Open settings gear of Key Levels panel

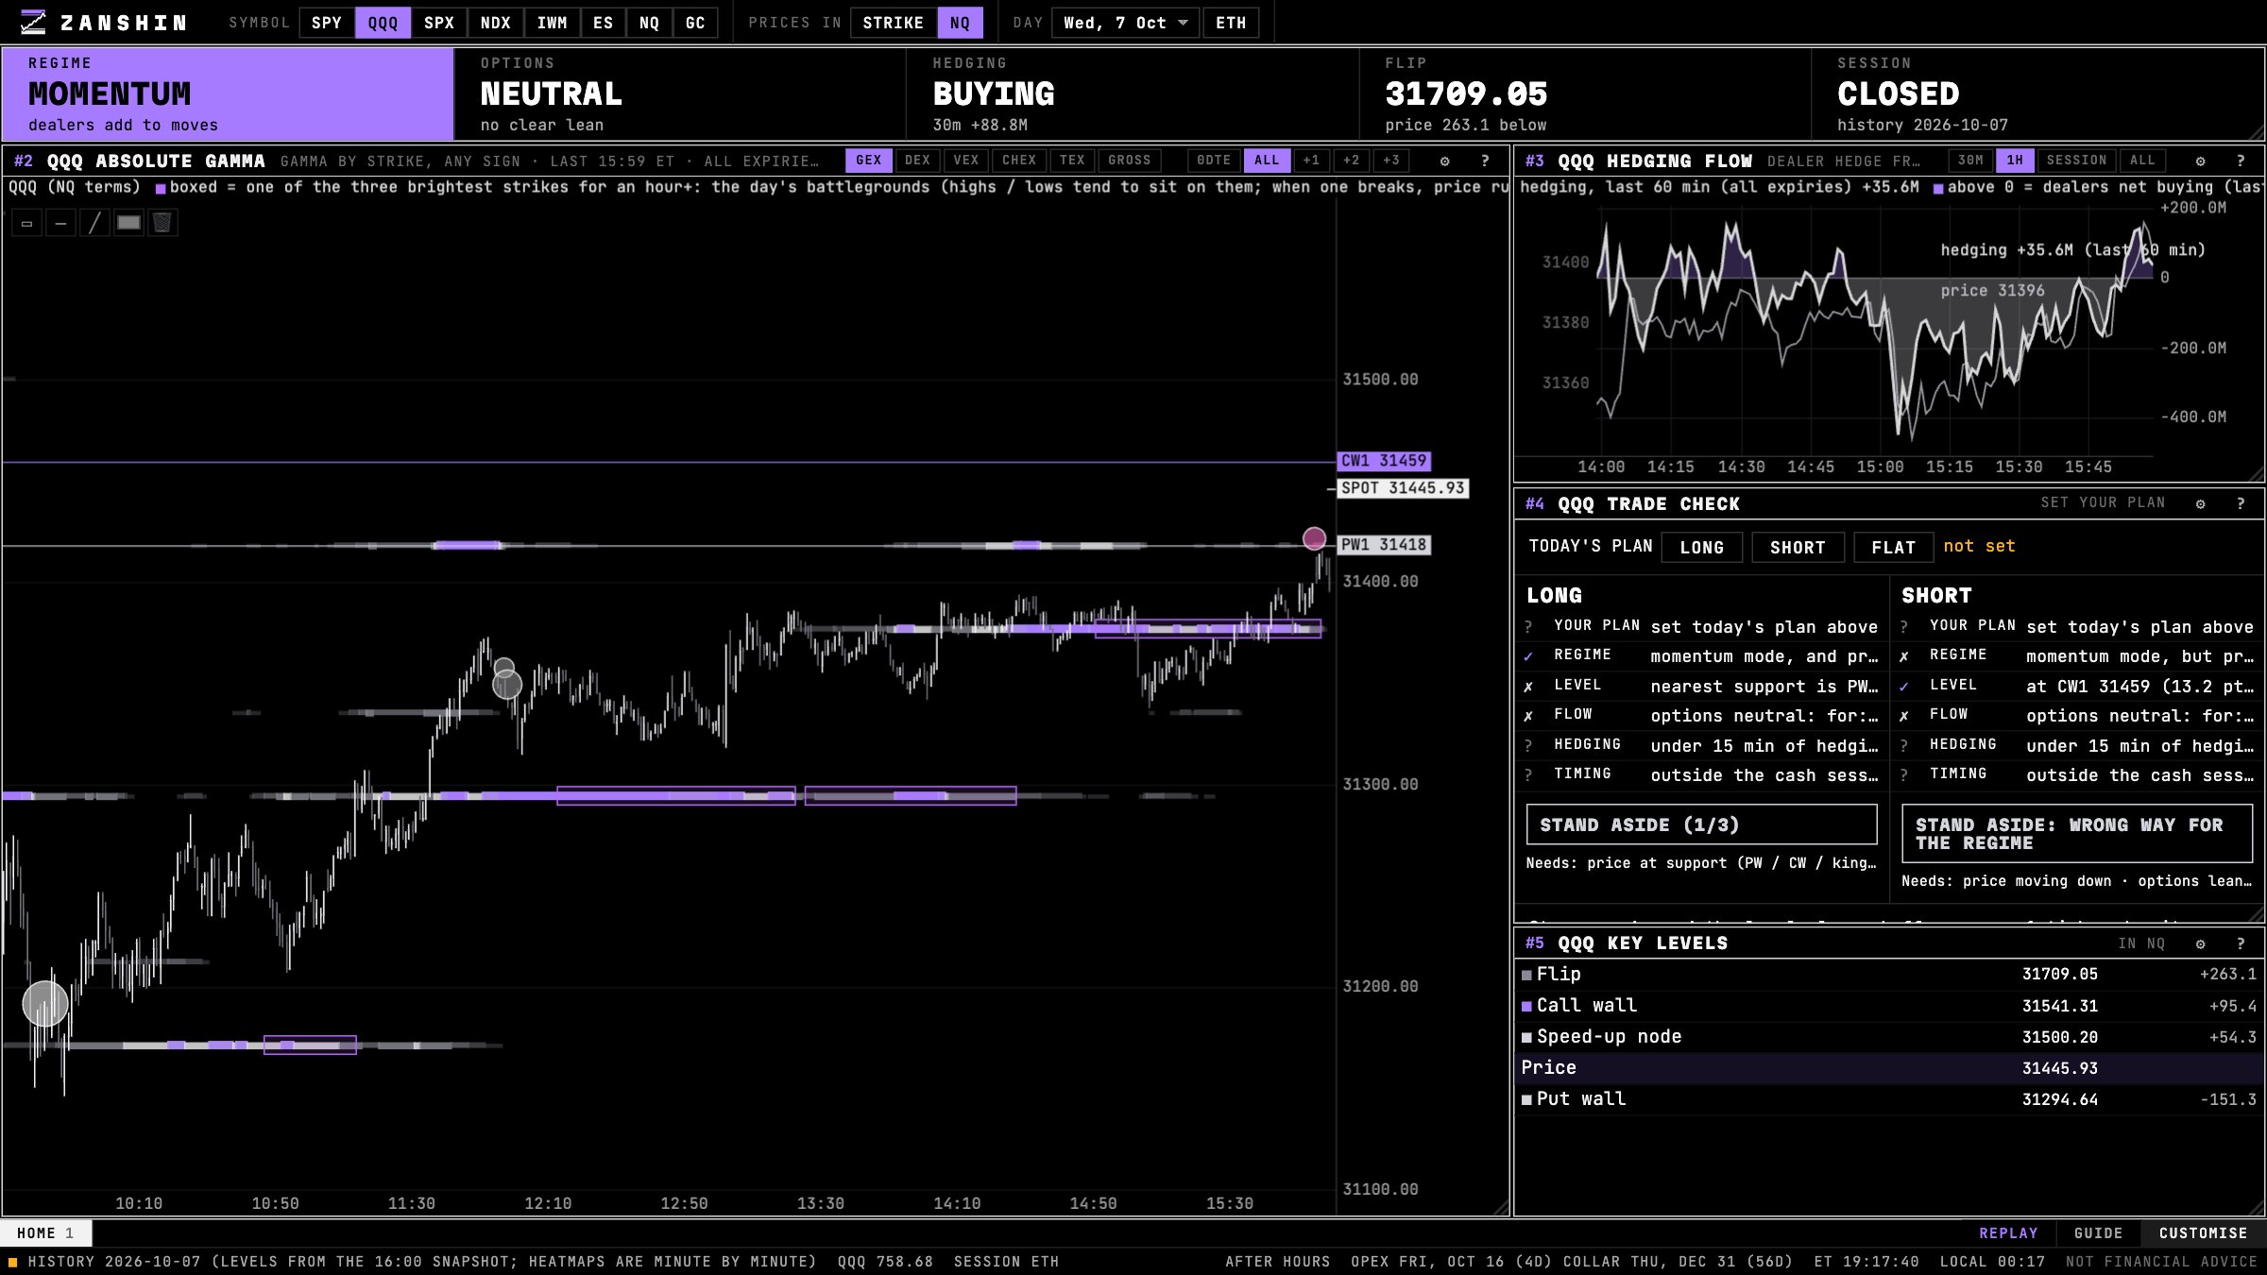(x=2200, y=943)
